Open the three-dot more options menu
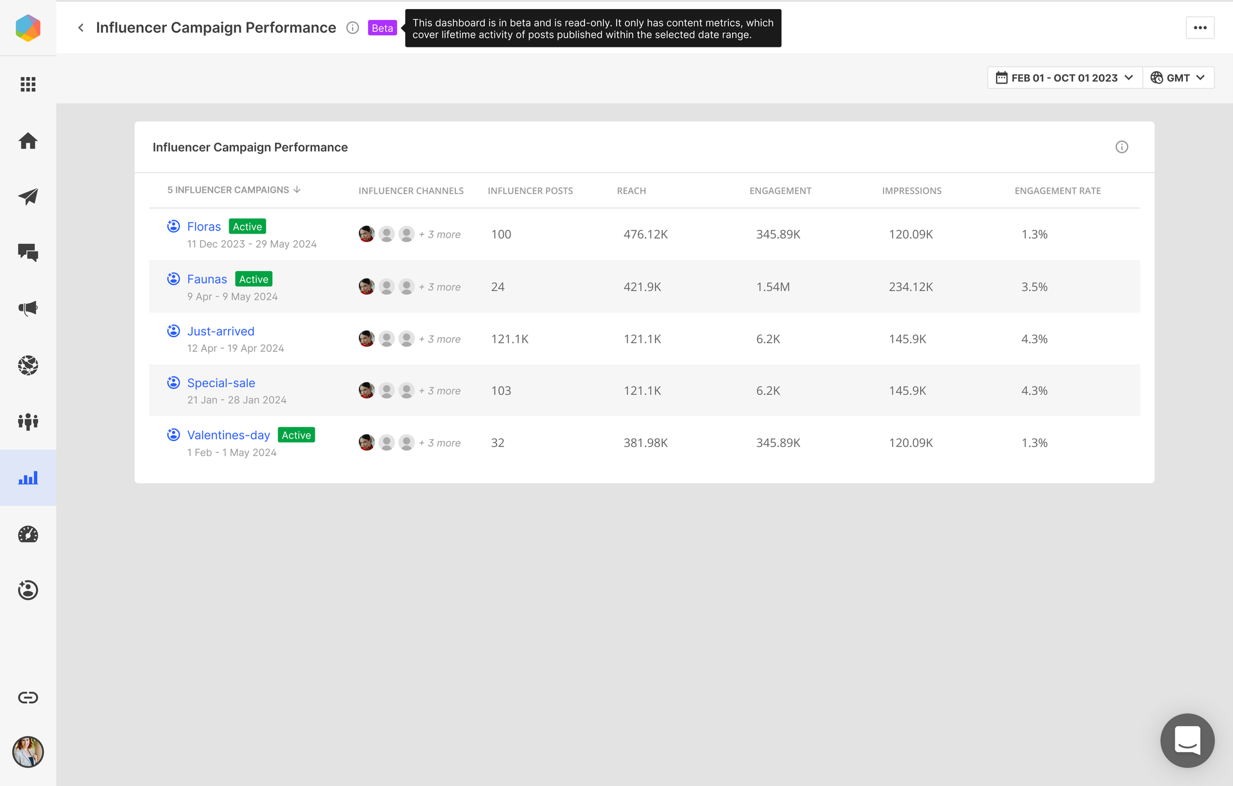1233x786 pixels. point(1200,28)
